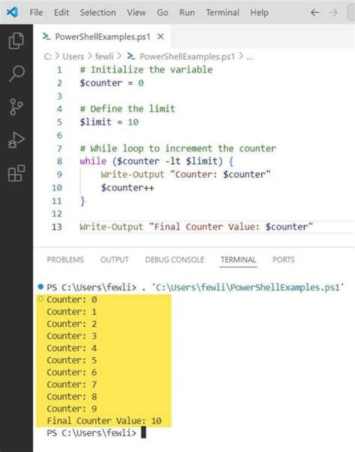The image size is (355, 452).
Task: Click the breadcrumb ellipsis symbol
Action: coord(250,57)
